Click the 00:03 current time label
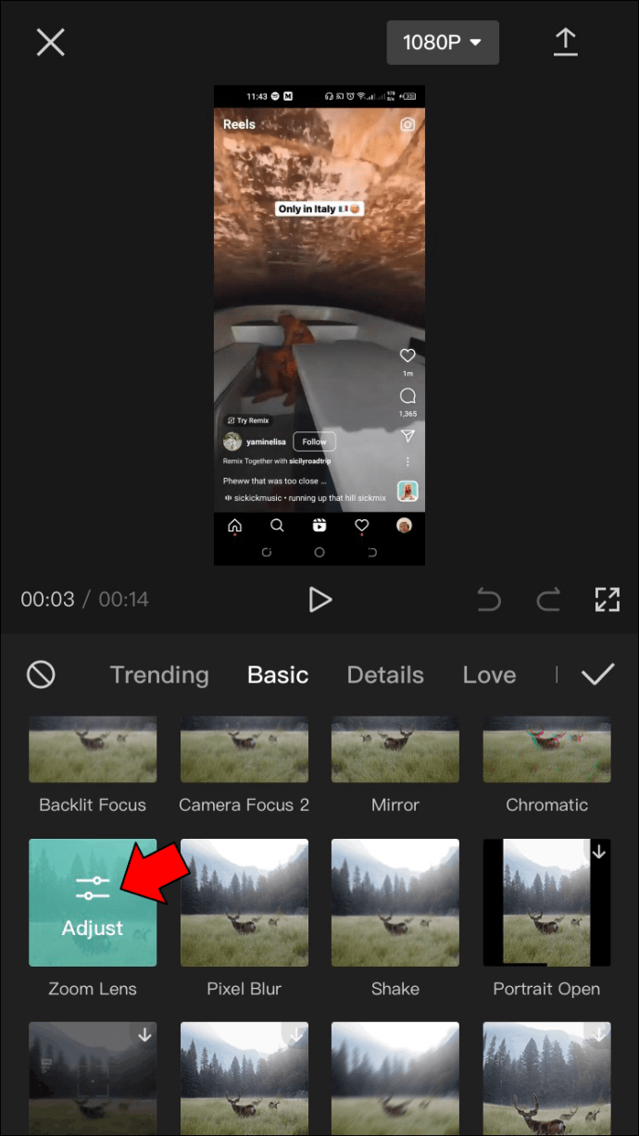The height and width of the screenshot is (1136, 639). click(47, 599)
